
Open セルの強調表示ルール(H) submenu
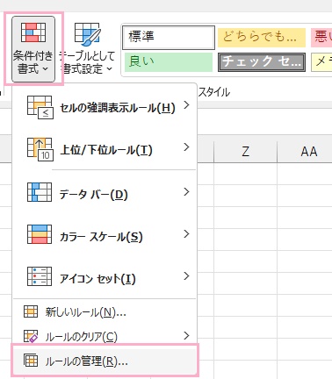point(105,108)
